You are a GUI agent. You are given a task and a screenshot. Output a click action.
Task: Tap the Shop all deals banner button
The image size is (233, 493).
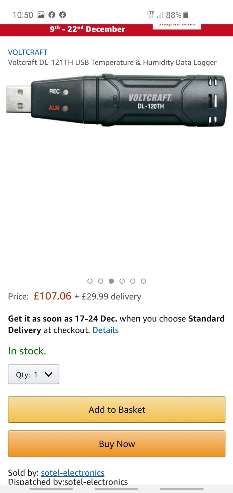click(177, 26)
